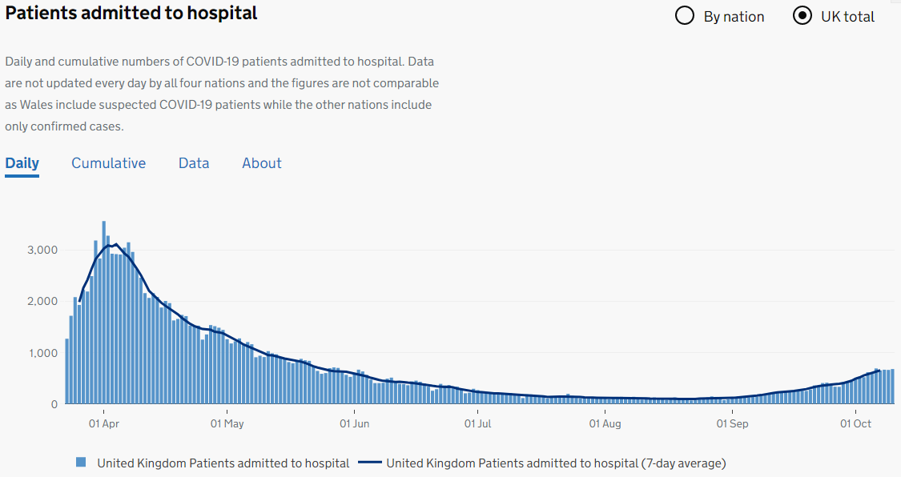Click the 01 May x-axis label
This screenshot has width=901, height=477.
(227, 423)
